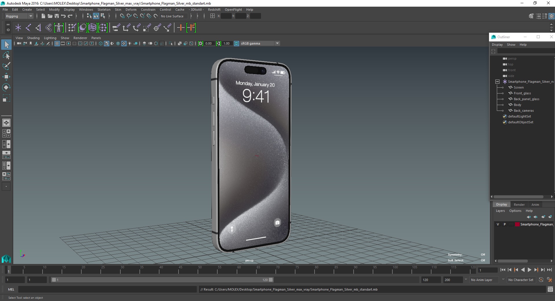Collapse the Smartphone_Flagman_Silver group in Outliner
This screenshot has width=555, height=301.
tap(497, 82)
